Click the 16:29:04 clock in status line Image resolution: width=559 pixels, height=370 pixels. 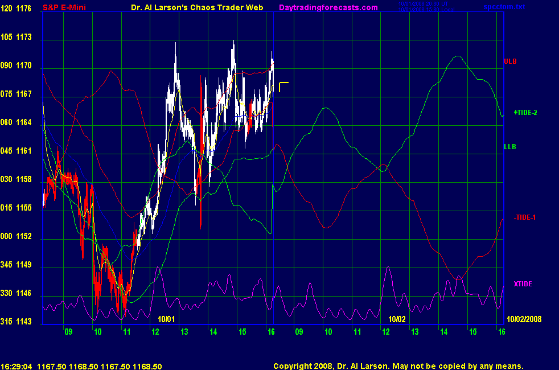[17, 367]
